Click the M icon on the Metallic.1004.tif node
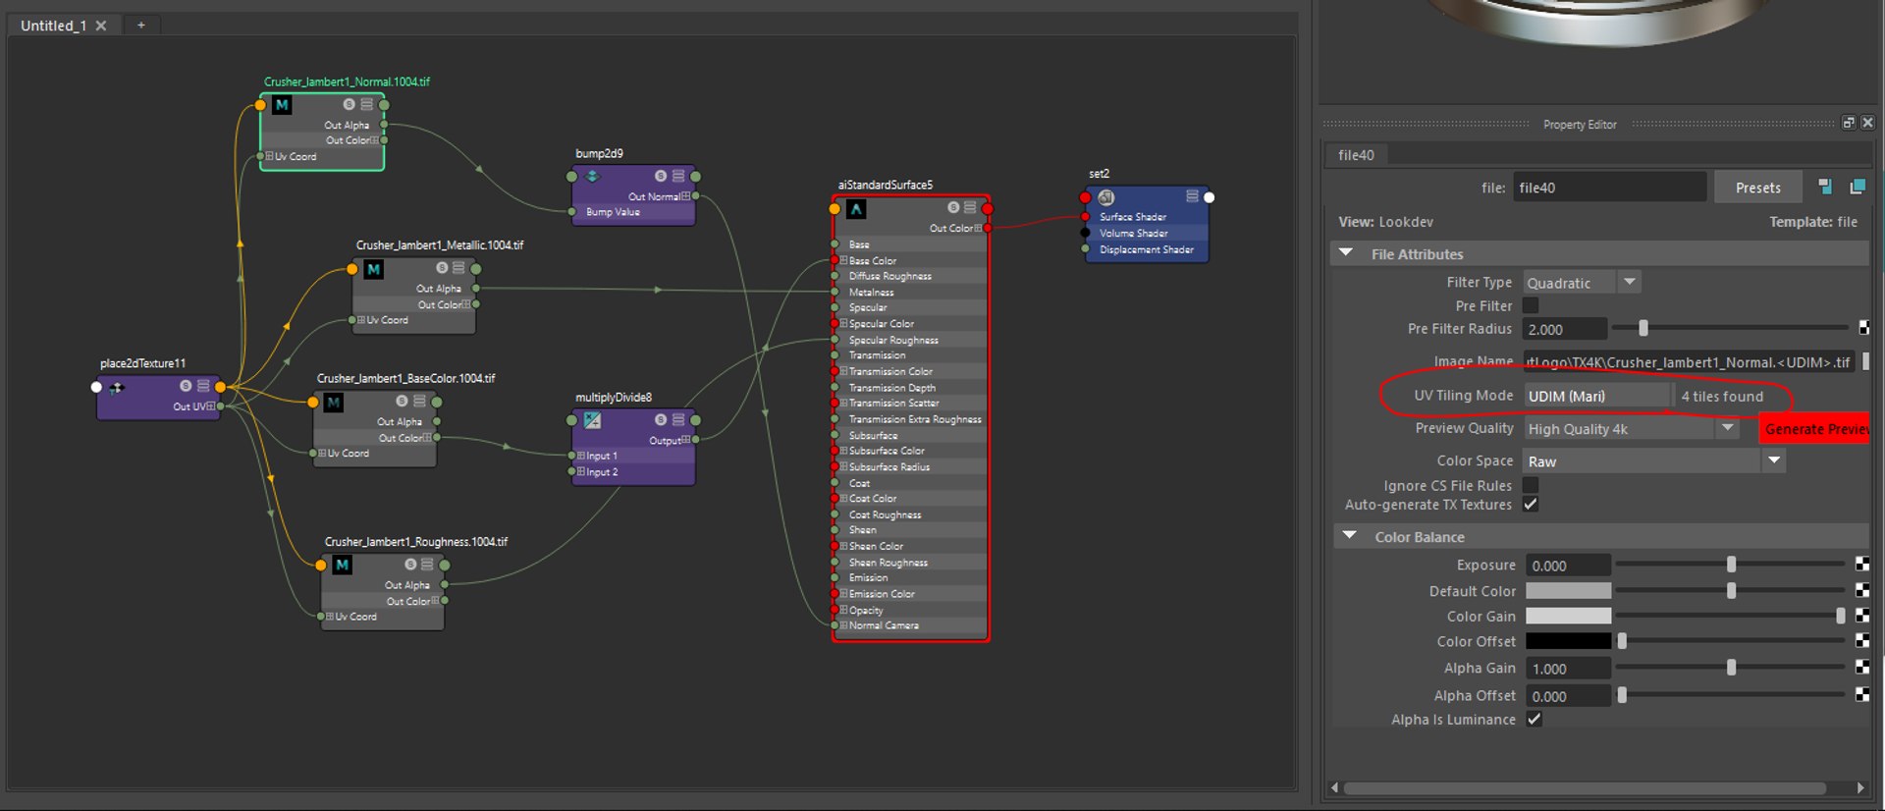 374,269
